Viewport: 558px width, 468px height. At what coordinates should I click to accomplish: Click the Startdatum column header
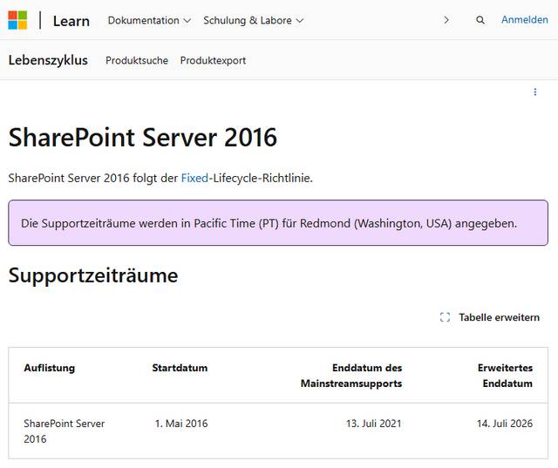pos(180,368)
